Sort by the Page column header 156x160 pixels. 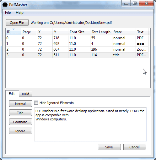[29, 32]
